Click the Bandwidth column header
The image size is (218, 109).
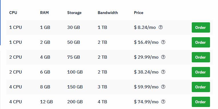coord(108,13)
